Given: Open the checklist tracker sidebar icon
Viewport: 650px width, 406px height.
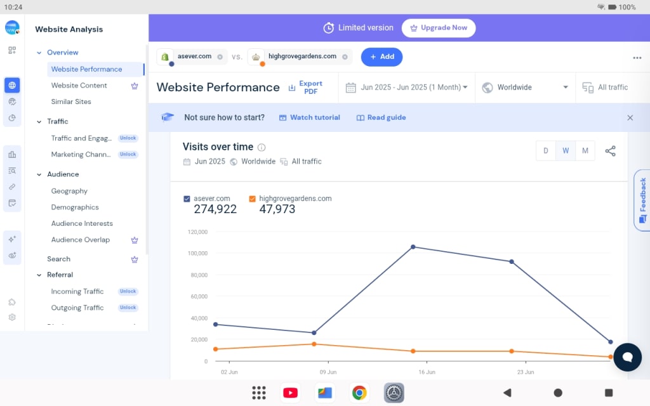Looking at the screenshot, I should pos(12,203).
